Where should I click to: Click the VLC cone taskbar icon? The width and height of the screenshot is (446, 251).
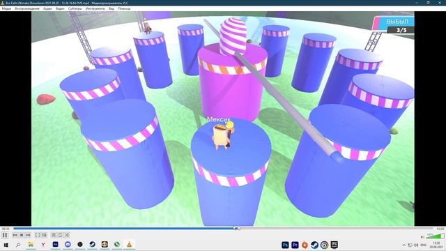[x=129, y=245]
